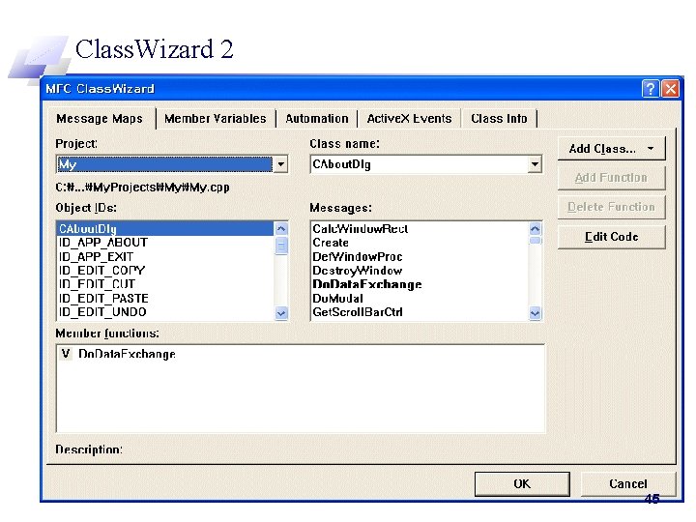696x522 pixels.
Task: Select ID_EDIT_PASTE in Object IDs
Action: pyautogui.click(x=165, y=299)
